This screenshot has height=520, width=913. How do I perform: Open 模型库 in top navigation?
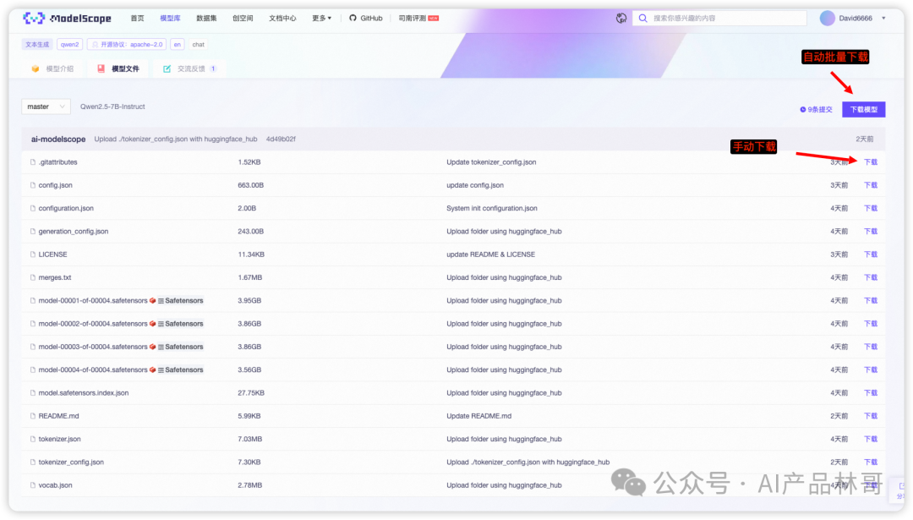(x=170, y=18)
